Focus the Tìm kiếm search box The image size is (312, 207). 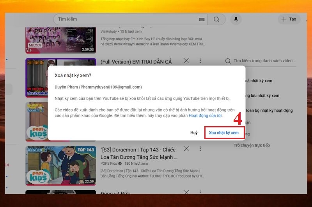[130, 19]
